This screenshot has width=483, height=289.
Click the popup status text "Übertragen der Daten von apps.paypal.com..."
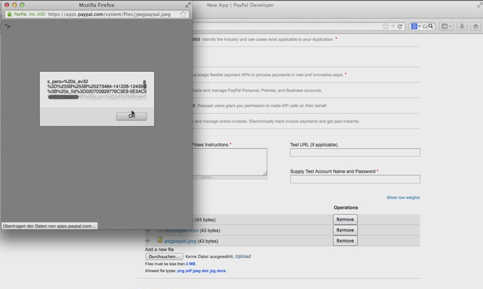click(x=49, y=226)
